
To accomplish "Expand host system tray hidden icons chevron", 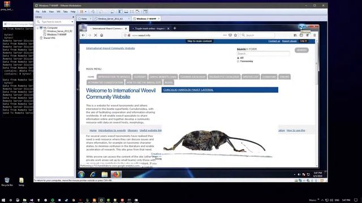I will click(x=322, y=200).
